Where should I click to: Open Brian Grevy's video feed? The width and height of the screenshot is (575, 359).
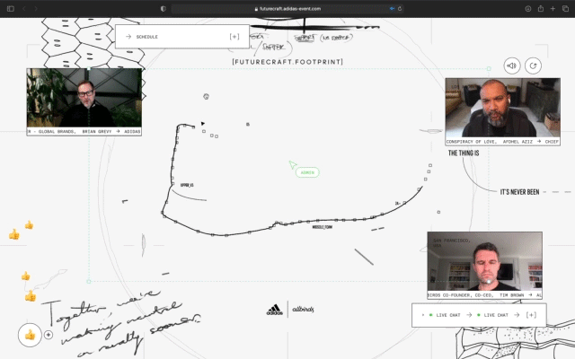pyautogui.click(x=84, y=98)
